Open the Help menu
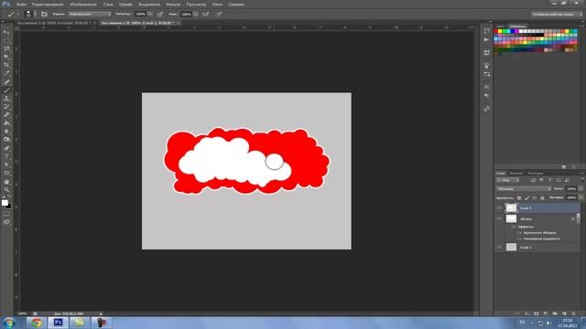The width and height of the screenshot is (586, 329). tap(236, 5)
